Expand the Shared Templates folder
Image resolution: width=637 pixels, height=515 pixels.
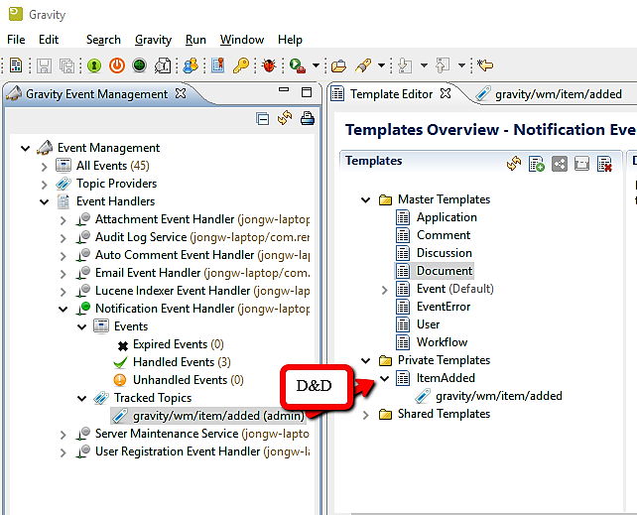tap(366, 414)
